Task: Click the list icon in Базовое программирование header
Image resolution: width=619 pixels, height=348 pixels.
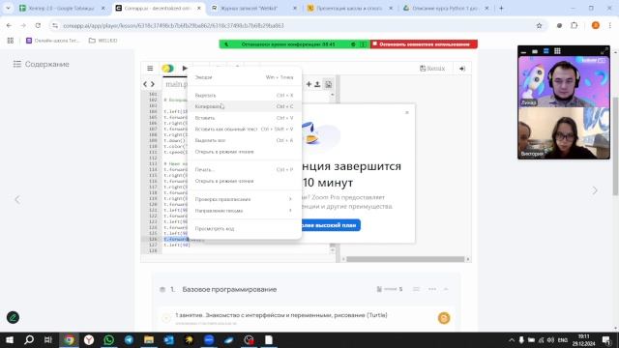Action: pyautogui.click(x=416, y=289)
